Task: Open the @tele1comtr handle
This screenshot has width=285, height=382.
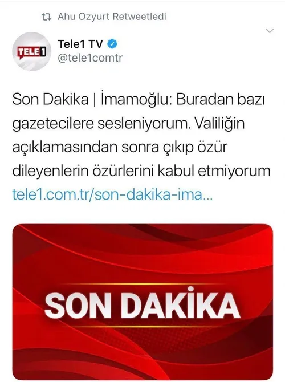Action: click(90, 58)
